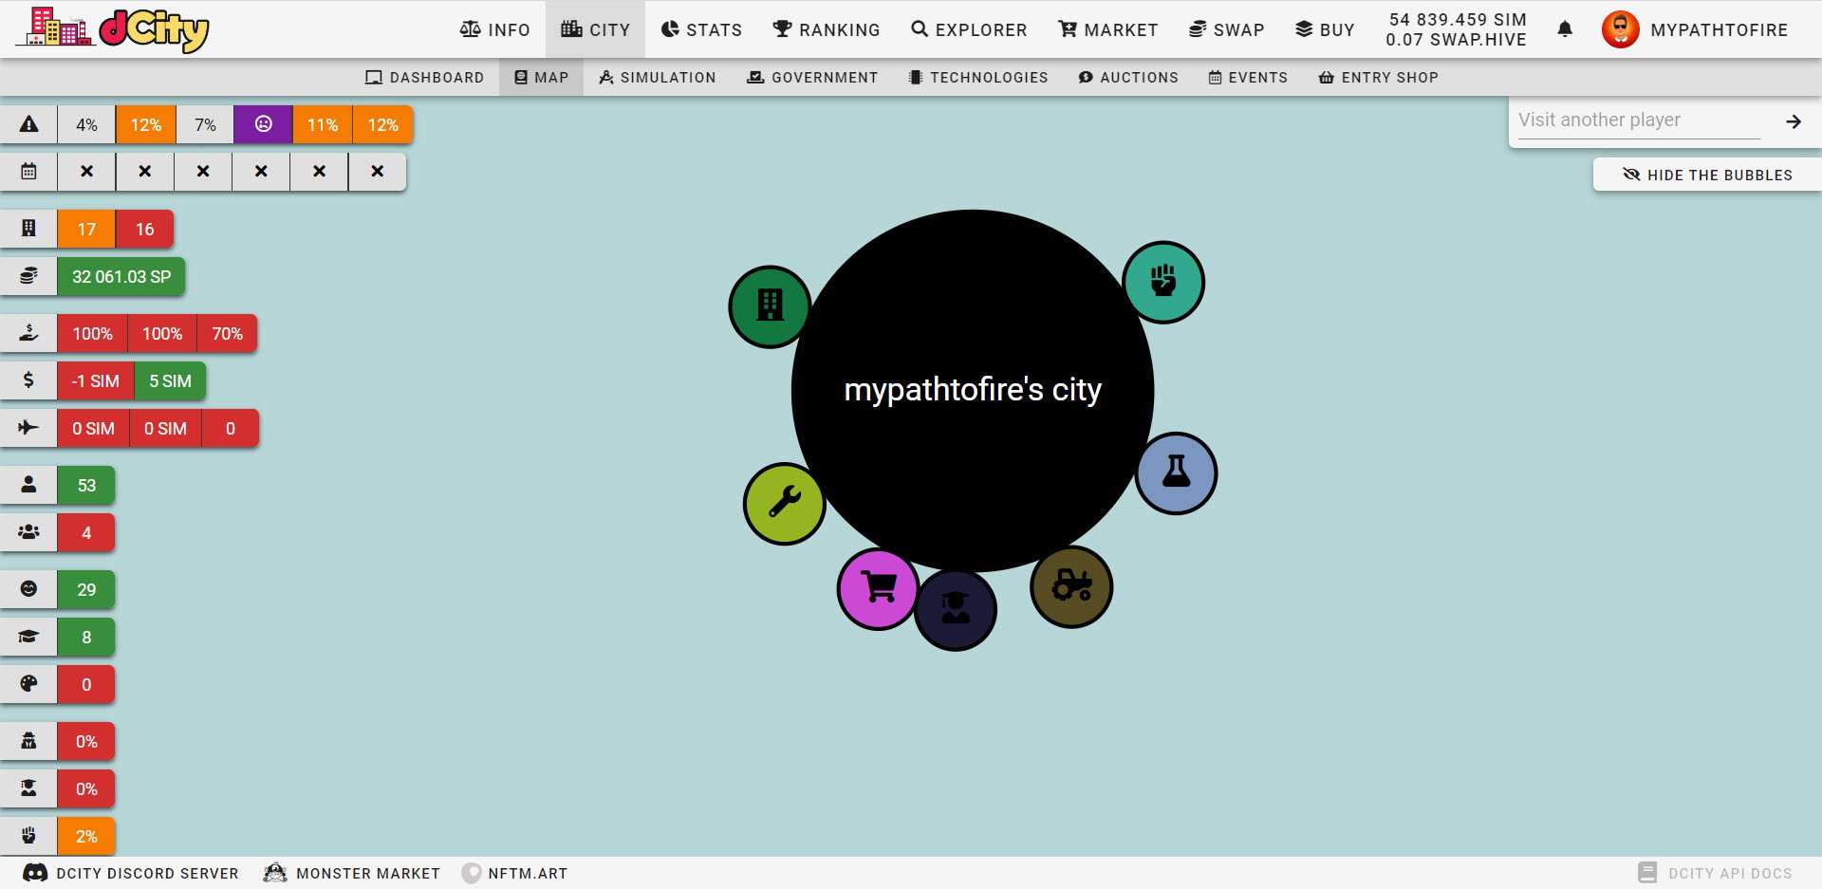Click the building count icon
Screen dimensions: 1822x889
[28, 229]
